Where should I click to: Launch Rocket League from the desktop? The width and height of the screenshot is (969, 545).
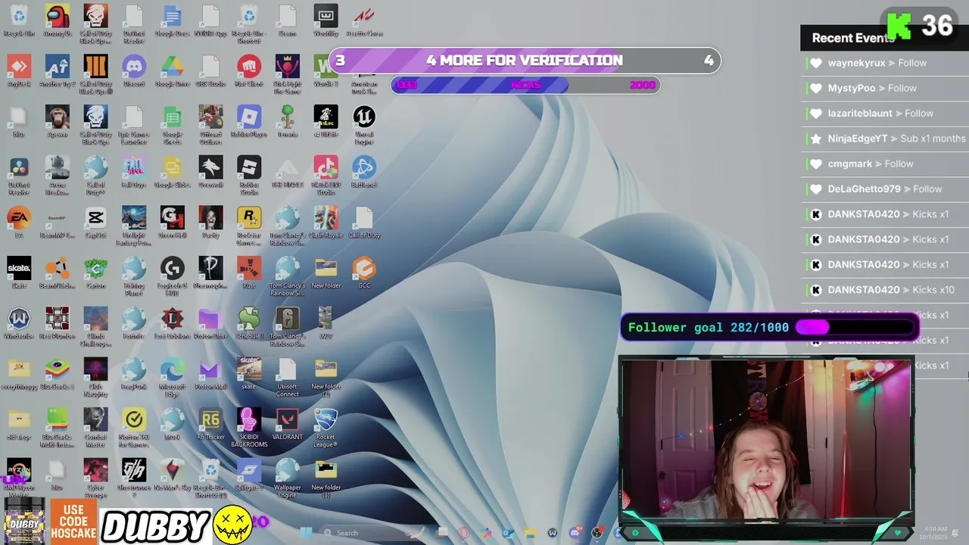point(326,428)
